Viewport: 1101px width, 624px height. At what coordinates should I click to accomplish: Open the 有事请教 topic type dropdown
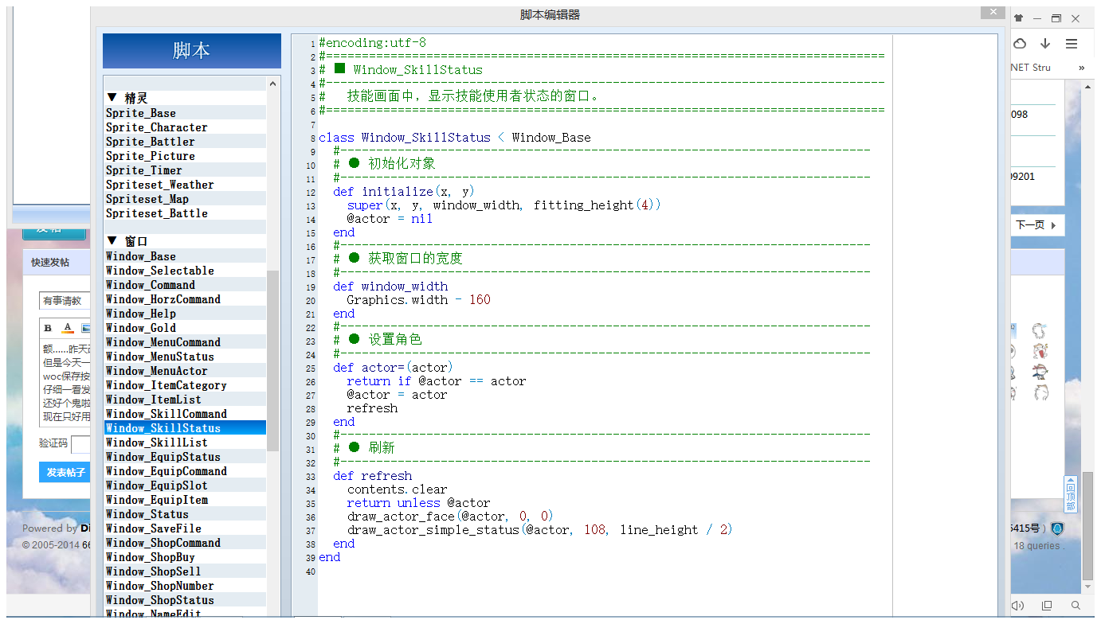pos(65,301)
